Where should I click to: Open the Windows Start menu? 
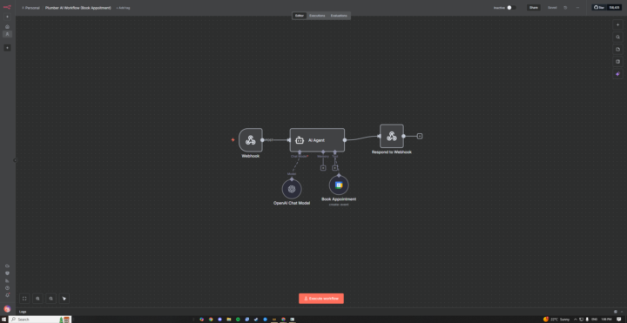pyautogui.click(x=3, y=320)
